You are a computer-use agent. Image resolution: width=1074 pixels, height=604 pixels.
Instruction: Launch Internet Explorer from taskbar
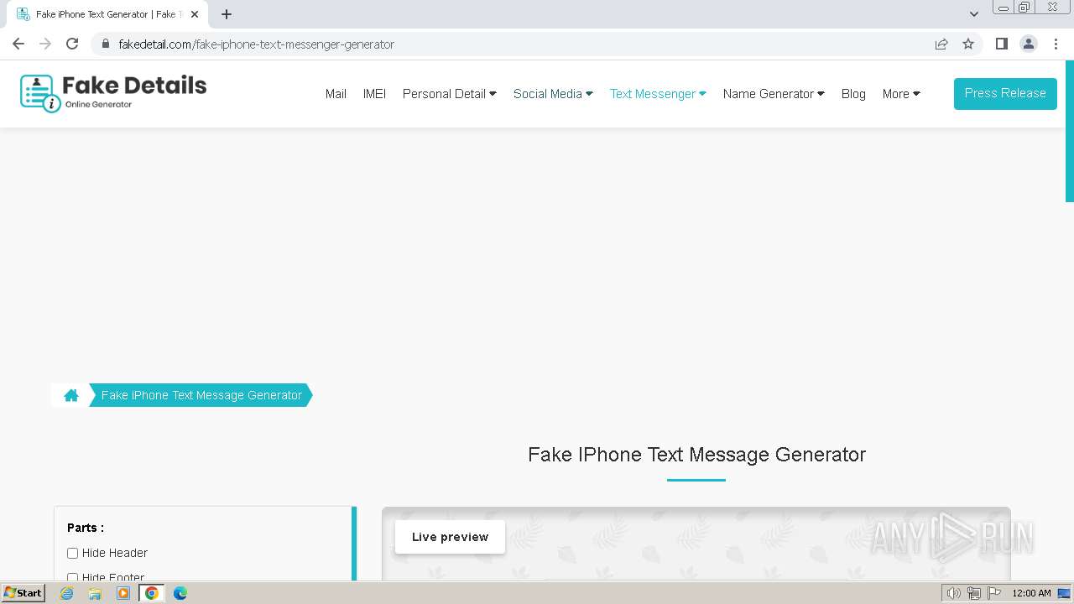(x=66, y=593)
